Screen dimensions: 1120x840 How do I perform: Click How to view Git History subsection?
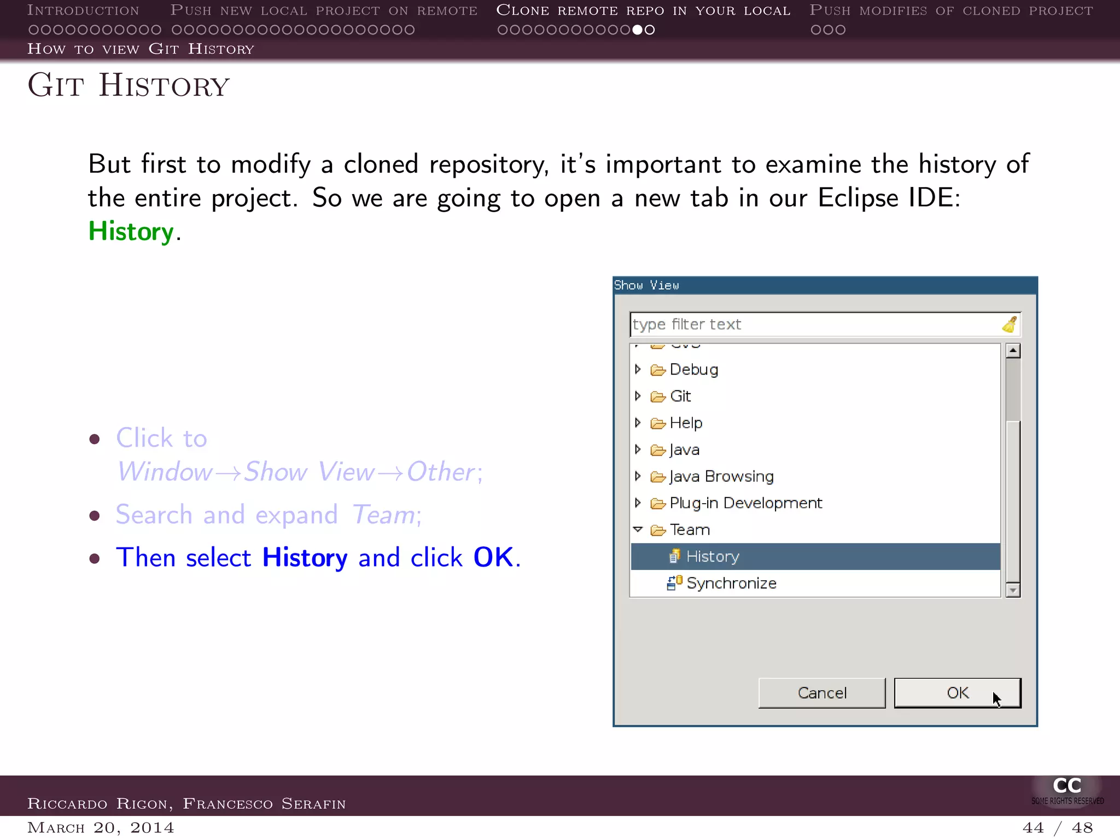141,49
